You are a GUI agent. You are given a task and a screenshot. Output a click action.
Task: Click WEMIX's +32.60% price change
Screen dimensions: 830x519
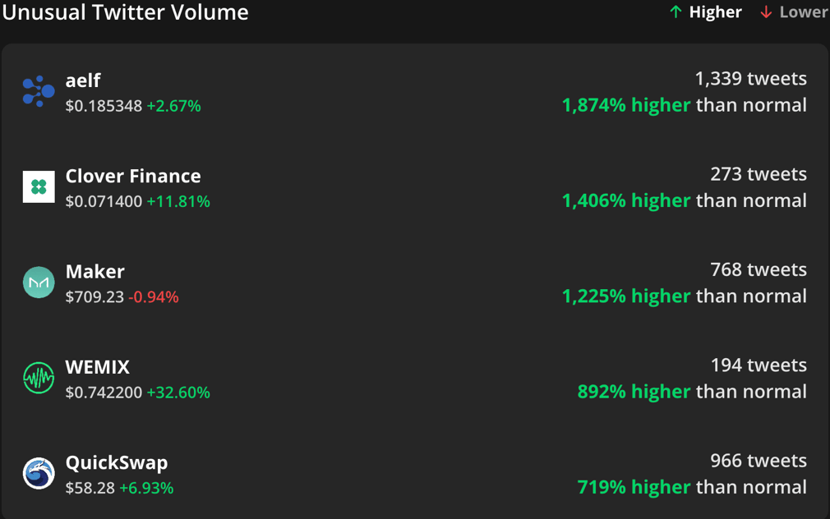pos(178,393)
